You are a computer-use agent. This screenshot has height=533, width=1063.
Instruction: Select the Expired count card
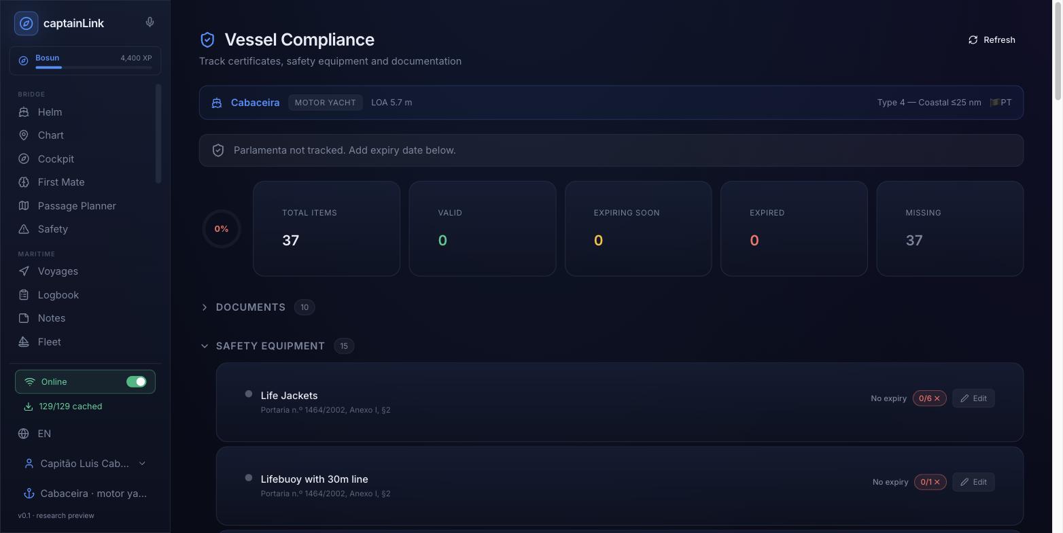(794, 228)
